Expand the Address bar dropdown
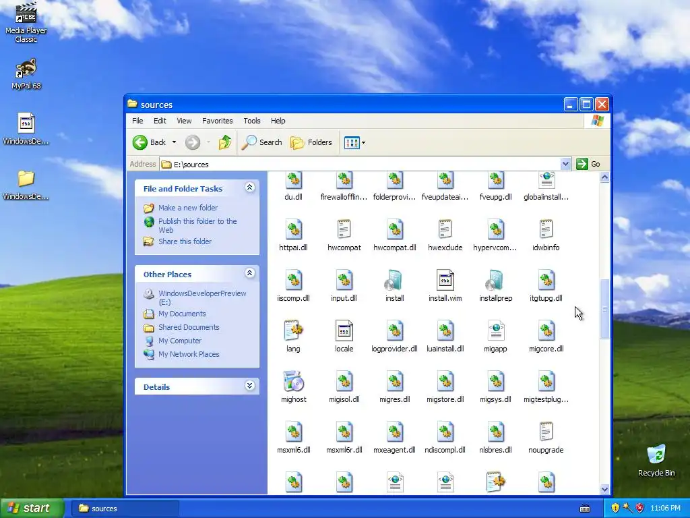Image resolution: width=690 pixels, height=518 pixels. (565, 165)
